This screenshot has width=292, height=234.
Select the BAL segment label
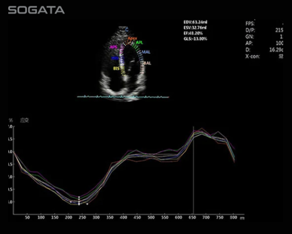click(x=147, y=63)
